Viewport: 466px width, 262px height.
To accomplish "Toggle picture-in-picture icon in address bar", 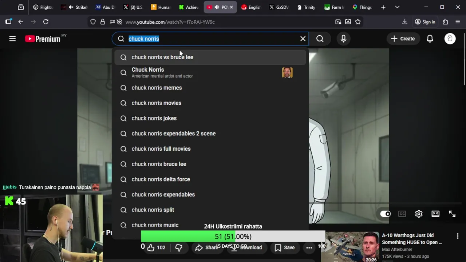I will click(x=338, y=22).
